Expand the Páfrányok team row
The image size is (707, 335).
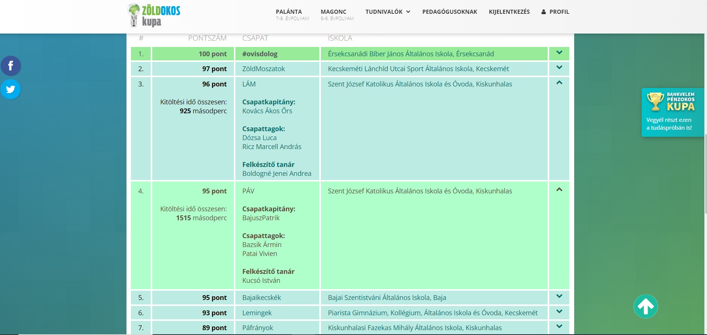(559, 327)
